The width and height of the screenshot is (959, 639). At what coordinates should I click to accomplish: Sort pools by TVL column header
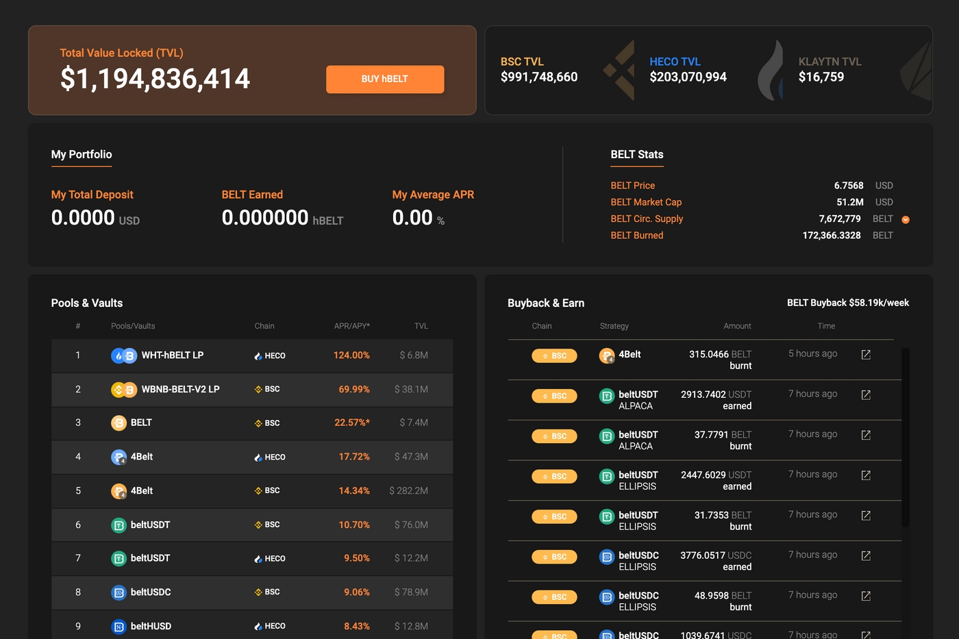tap(421, 326)
